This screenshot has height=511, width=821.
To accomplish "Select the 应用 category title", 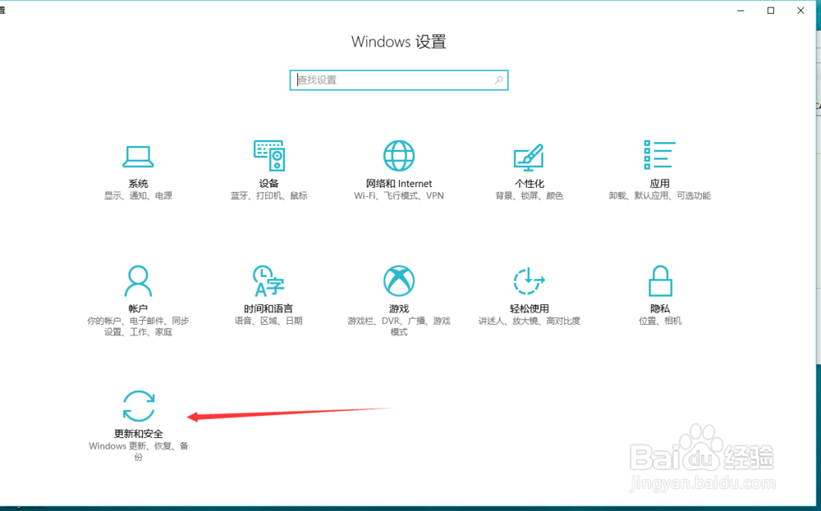I will [660, 184].
